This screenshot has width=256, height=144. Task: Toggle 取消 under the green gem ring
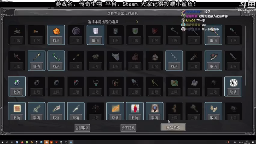pyautogui.click(x=17, y=92)
